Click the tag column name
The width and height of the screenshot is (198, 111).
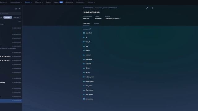coord(87,46)
